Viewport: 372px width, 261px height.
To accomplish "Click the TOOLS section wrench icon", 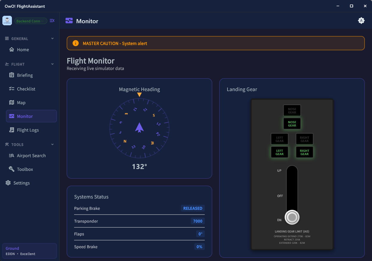I will tap(7, 144).
